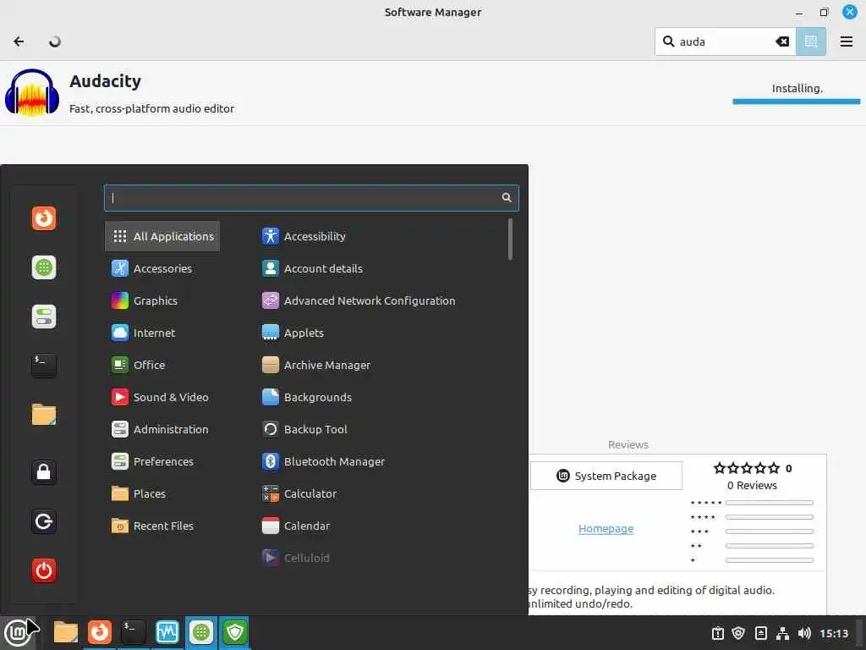Image resolution: width=866 pixels, height=650 pixels.
Task: Open the Update Manager shield taskbar item
Action: [235, 631]
